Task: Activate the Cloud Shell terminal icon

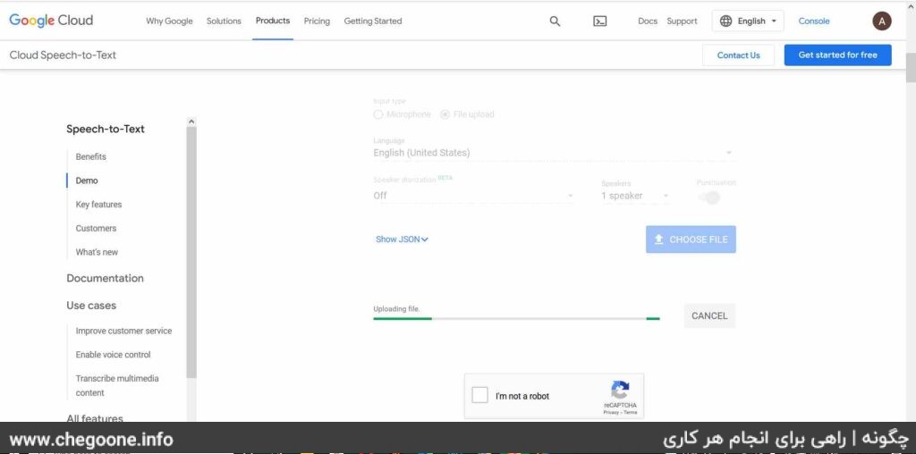Action: (x=600, y=21)
